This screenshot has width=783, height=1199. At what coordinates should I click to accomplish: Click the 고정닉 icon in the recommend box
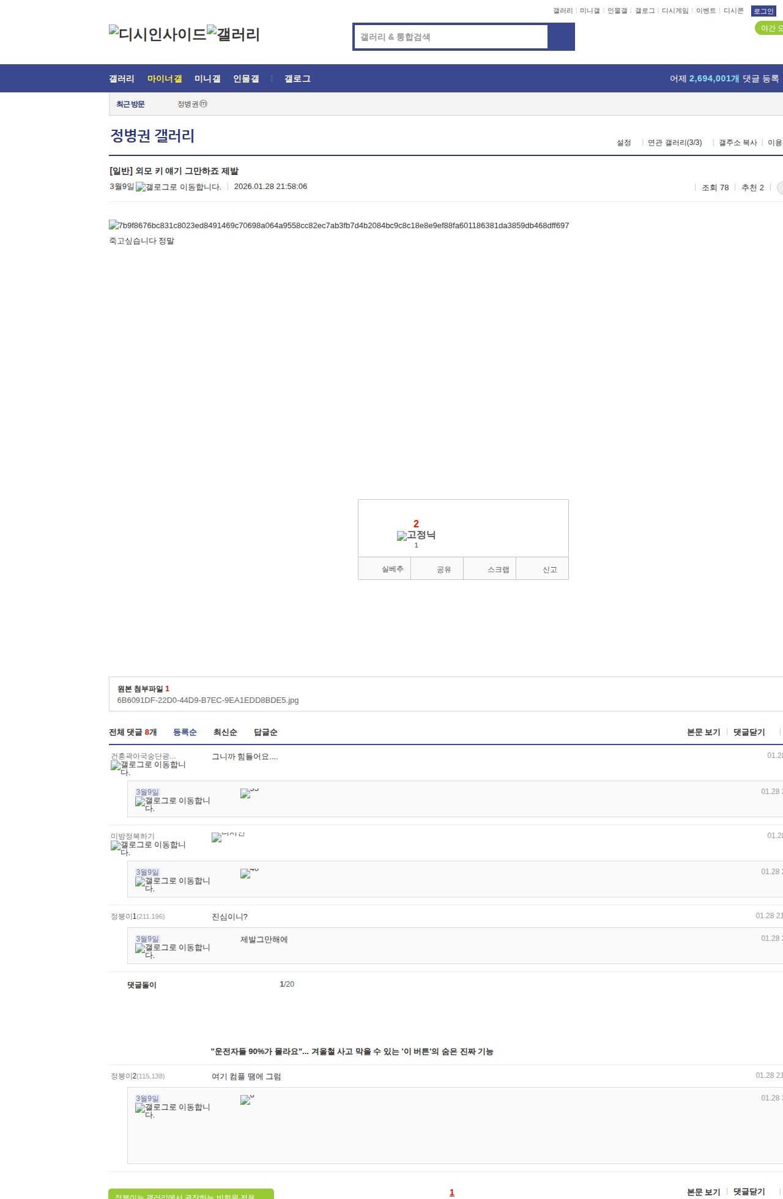point(416,535)
